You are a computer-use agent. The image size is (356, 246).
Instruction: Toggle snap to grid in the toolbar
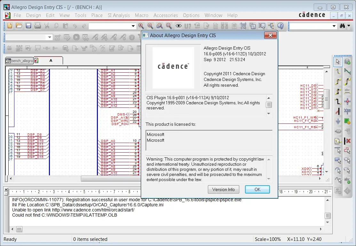point(243,26)
